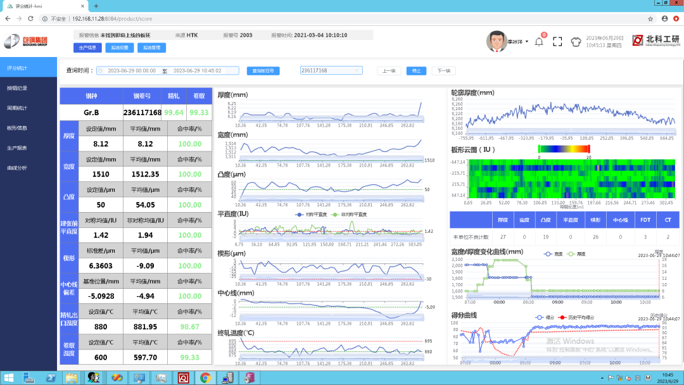Click the notification bell icon
Image resolution: width=684 pixels, height=385 pixels.
(539, 42)
